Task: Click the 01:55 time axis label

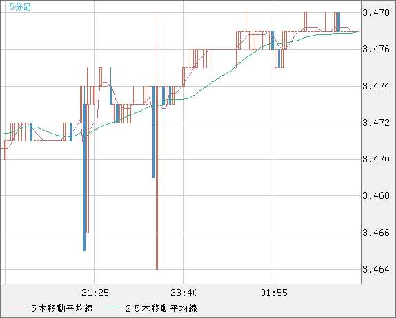Action: 274,293
